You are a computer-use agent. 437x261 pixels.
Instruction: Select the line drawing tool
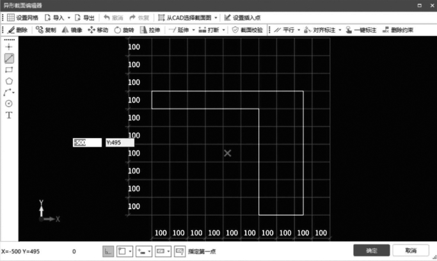(9, 58)
